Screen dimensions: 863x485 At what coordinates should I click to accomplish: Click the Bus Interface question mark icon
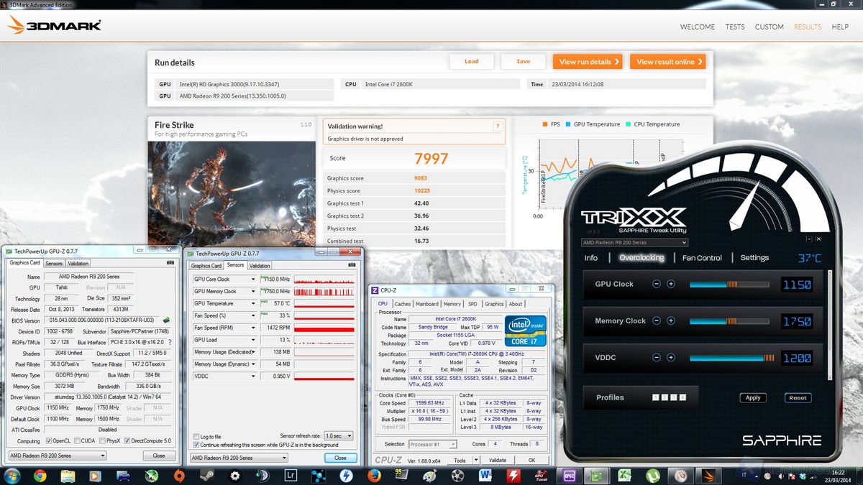[x=170, y=342]
